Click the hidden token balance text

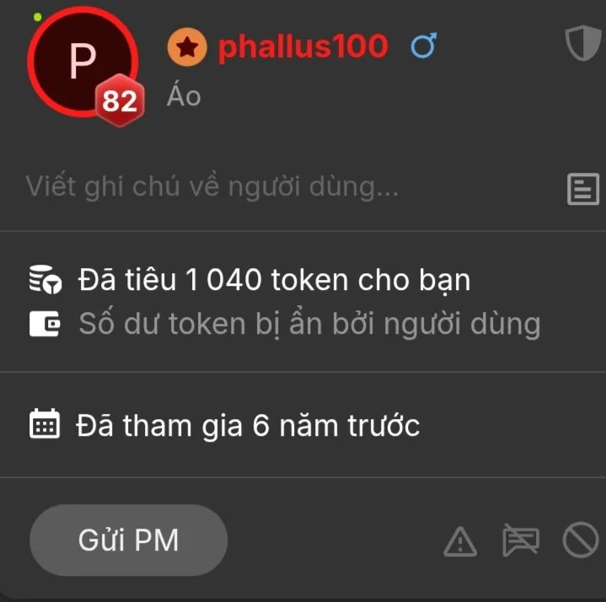click(x=309, y=323)
